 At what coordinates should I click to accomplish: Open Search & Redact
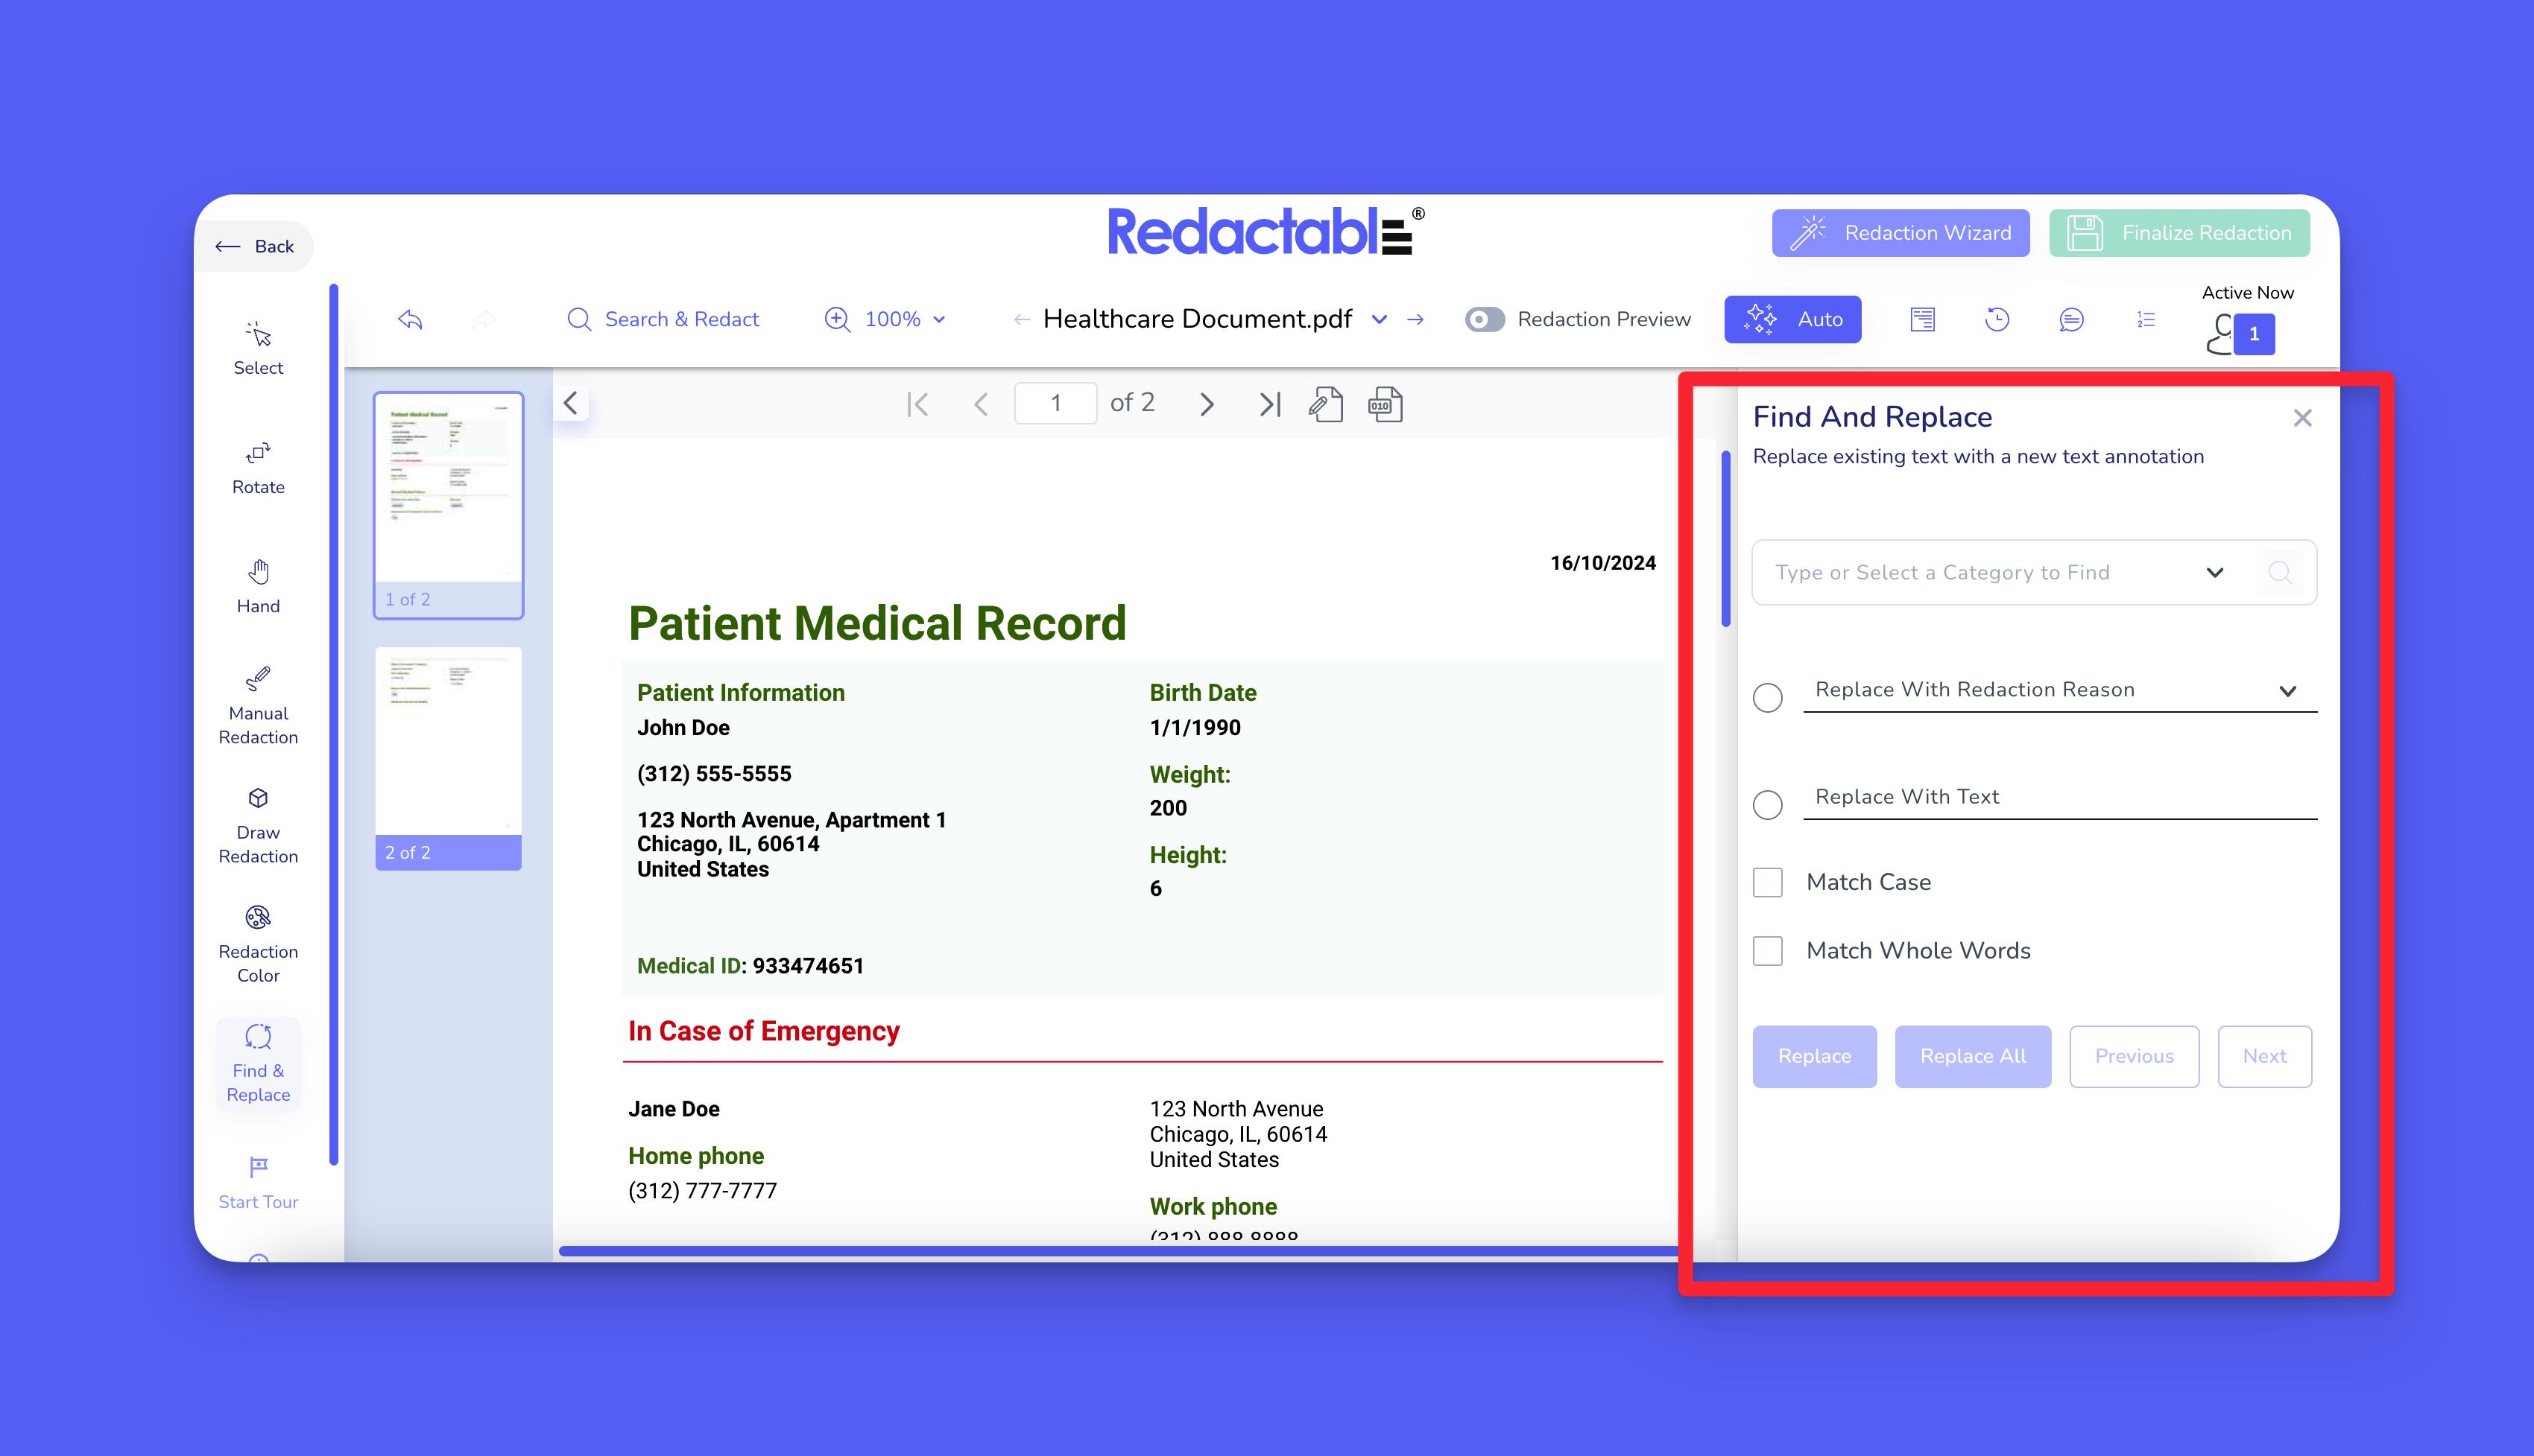click(x=663, y=319)
